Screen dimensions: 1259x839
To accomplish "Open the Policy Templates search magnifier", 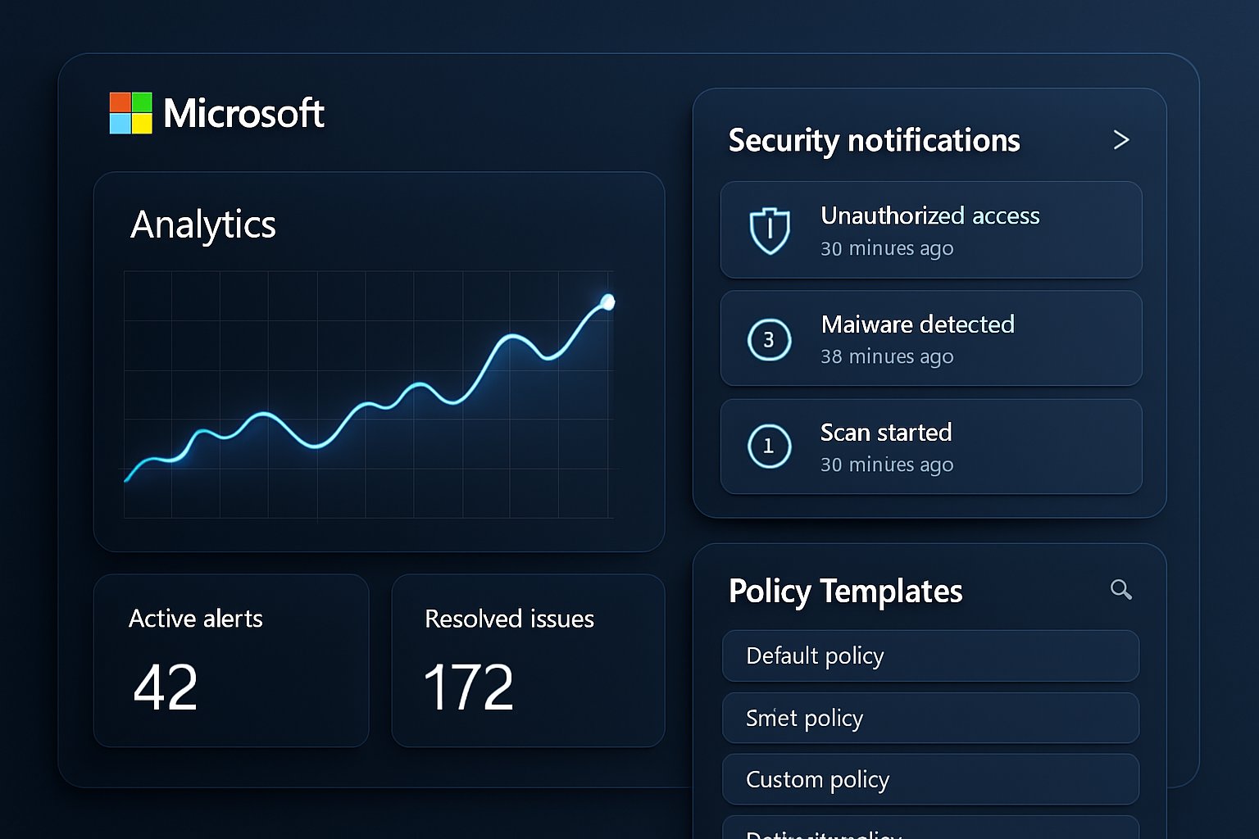I will click(1120, 589).
